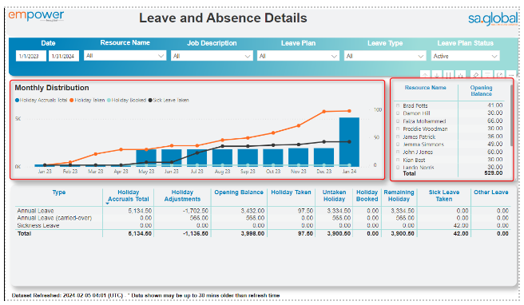Click the Sick Leave Taken legend item

[x=169, y=101]
